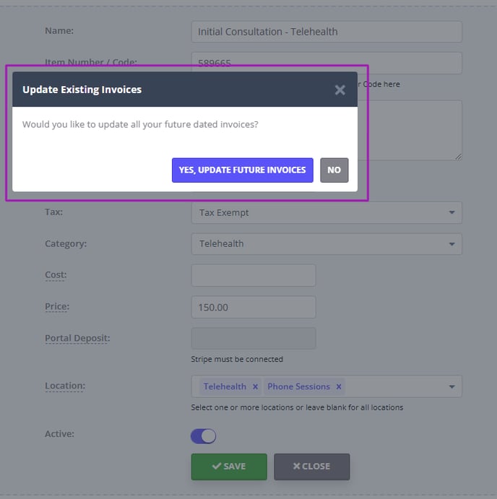Click the Portal Deposit label
Viewport: 497px width, 499px height.
point(77,338)
